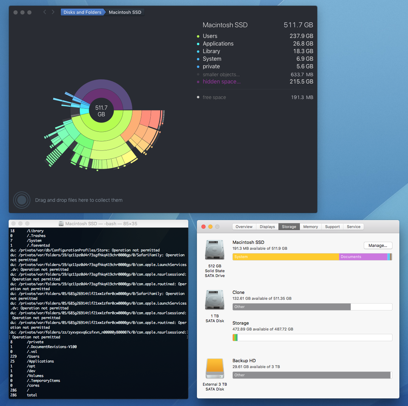Open the Users folder row (237.9 GB)
The height and width of the screenshot is (406, 408).
pos(255,36)
